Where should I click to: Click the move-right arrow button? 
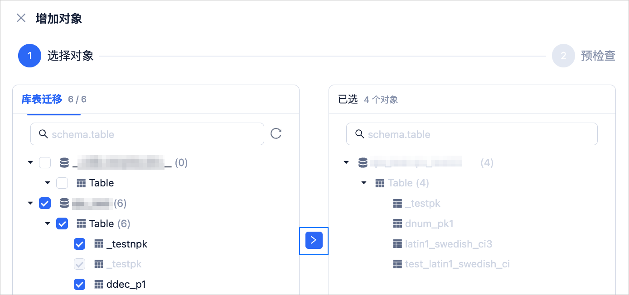[314, 240]
